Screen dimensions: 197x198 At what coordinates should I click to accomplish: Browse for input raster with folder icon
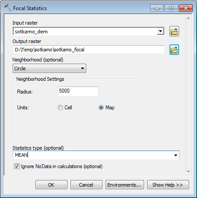[x=174, y=31]
